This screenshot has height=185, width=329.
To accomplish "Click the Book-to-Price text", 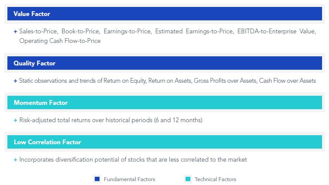I will 80,31.
